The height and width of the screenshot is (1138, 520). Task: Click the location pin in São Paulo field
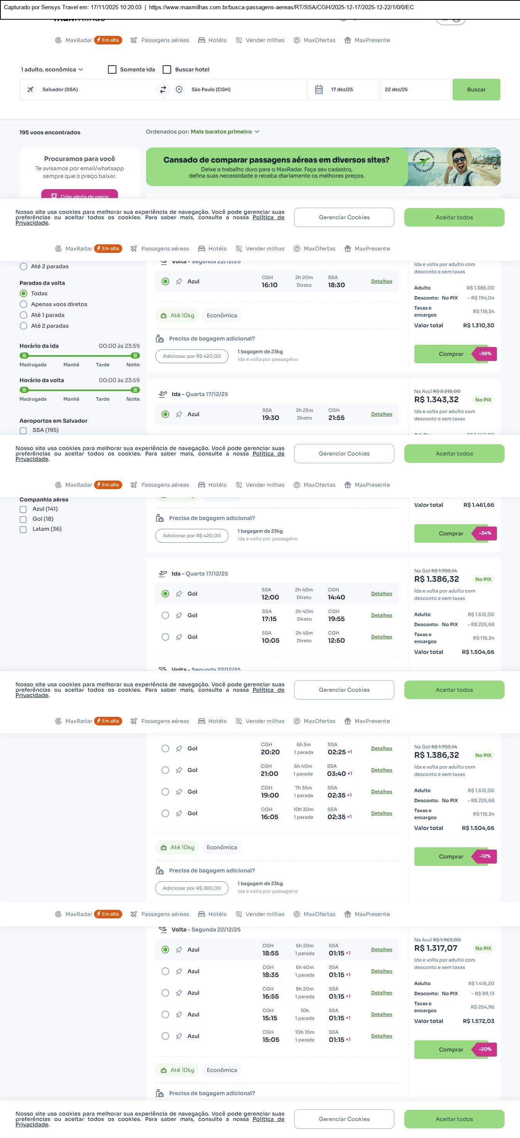[179, 90]
